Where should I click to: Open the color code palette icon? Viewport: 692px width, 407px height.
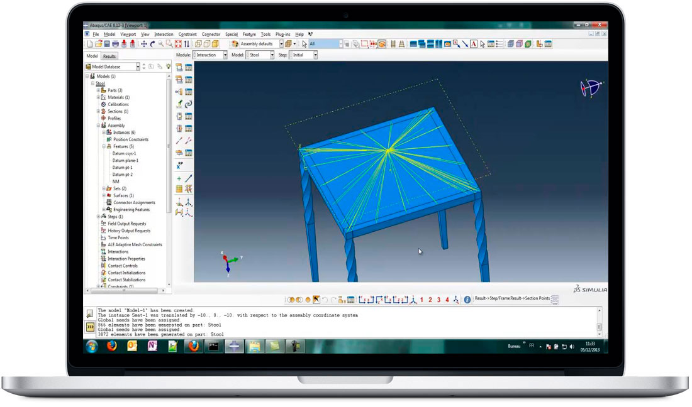coord(235,44)
